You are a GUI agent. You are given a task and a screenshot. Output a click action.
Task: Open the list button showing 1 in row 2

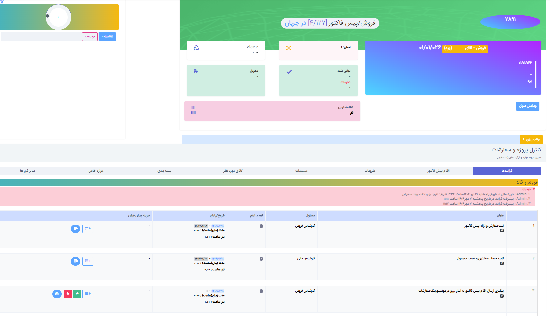(x=88, y=261)
